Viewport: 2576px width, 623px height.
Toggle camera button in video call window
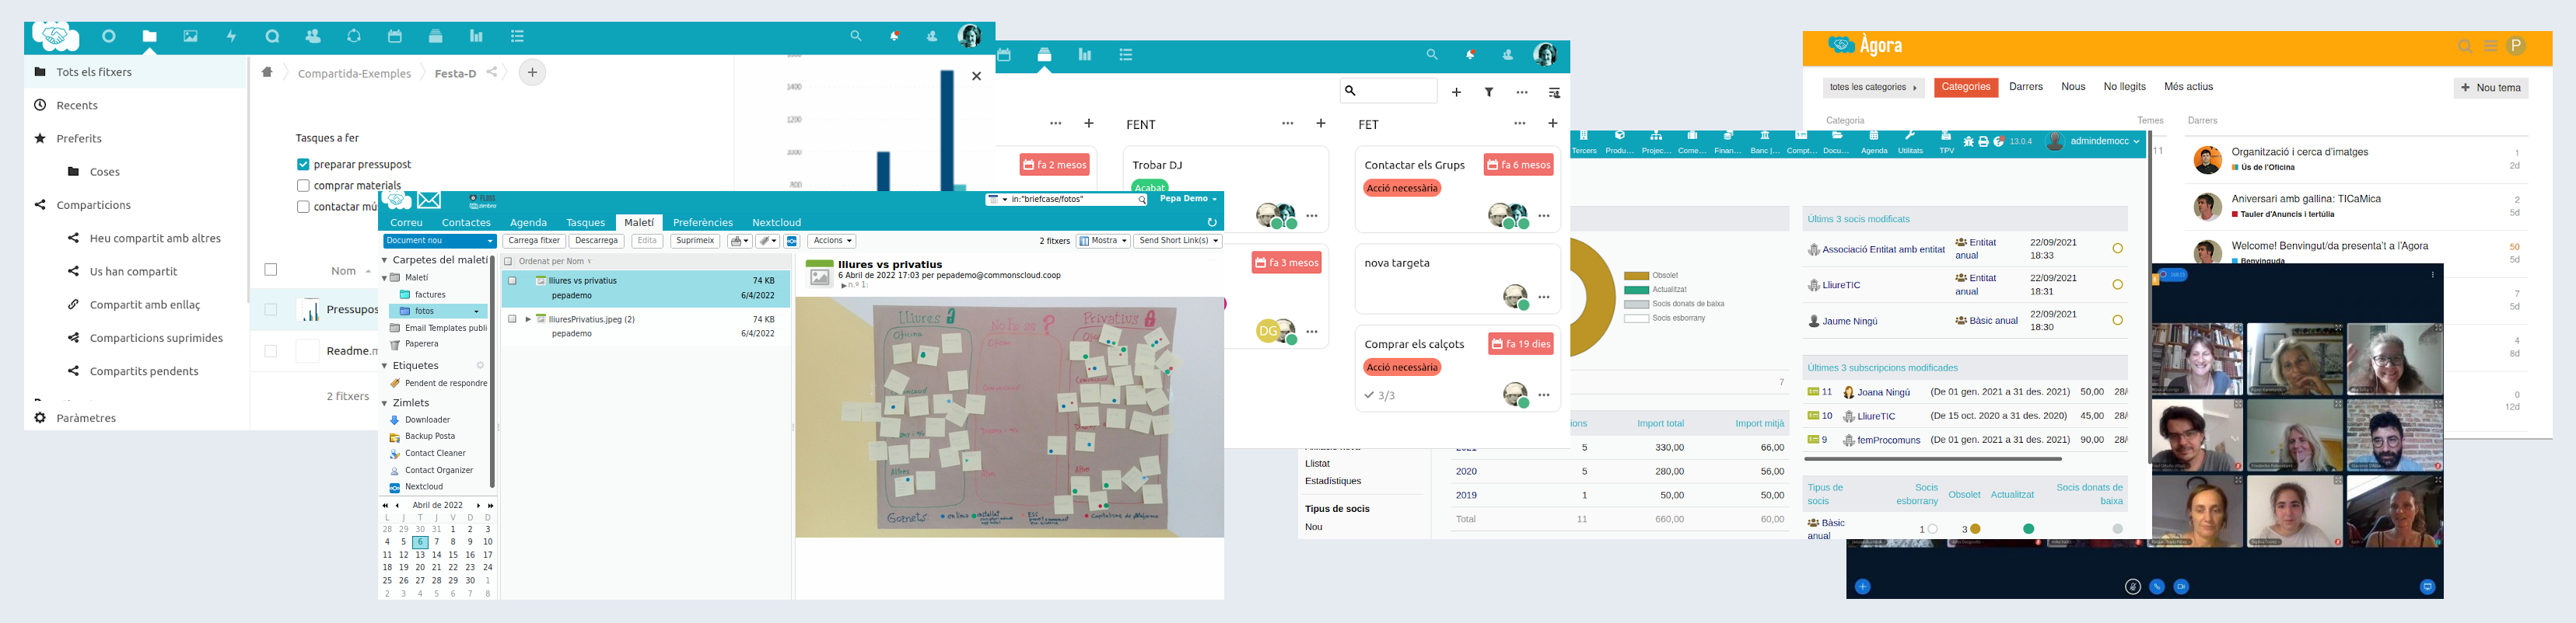click(2181, 587)
